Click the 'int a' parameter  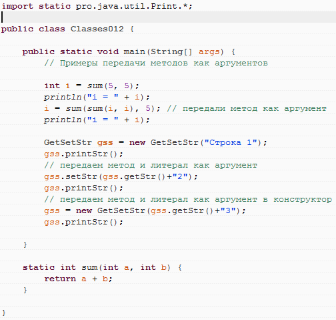(116, 267)
